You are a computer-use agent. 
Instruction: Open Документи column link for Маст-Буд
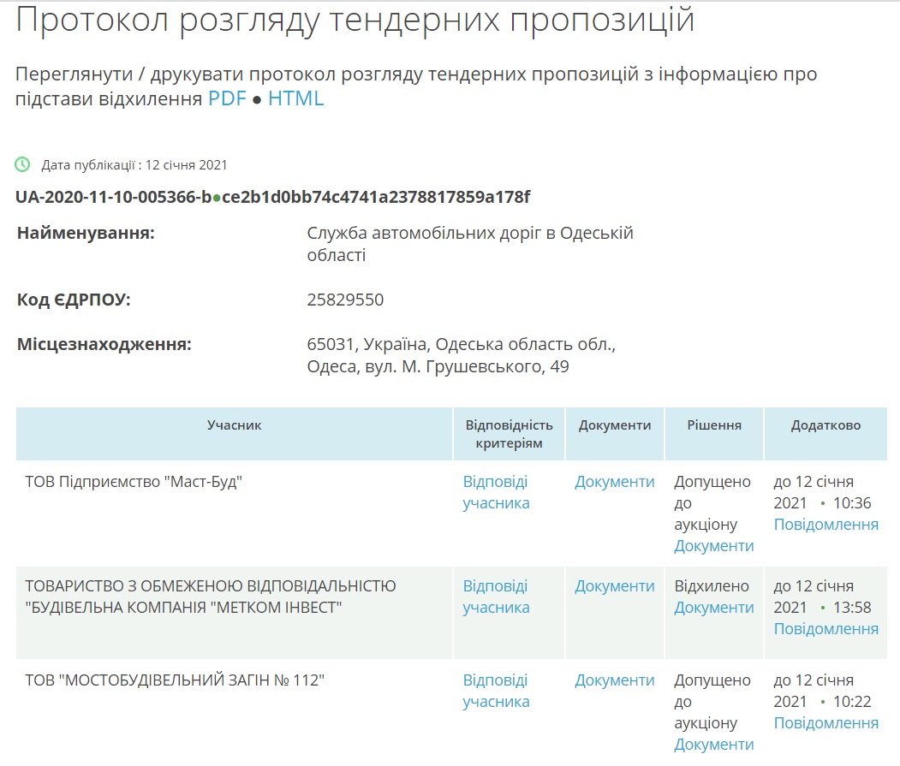point(615,482)
